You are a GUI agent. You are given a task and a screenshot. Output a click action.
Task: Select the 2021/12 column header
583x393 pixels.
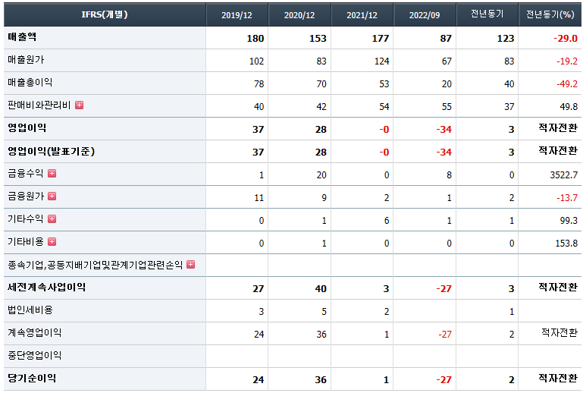[362, 15]
